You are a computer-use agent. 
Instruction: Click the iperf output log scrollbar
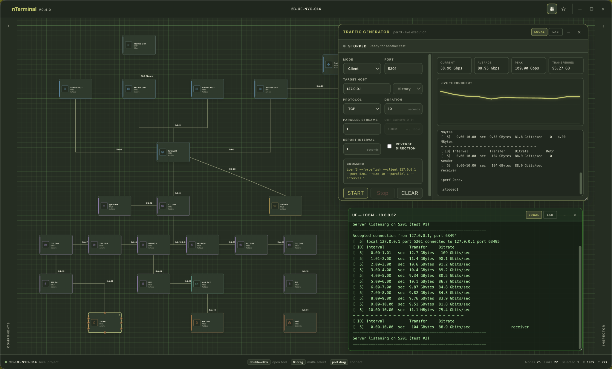point(581,183)
